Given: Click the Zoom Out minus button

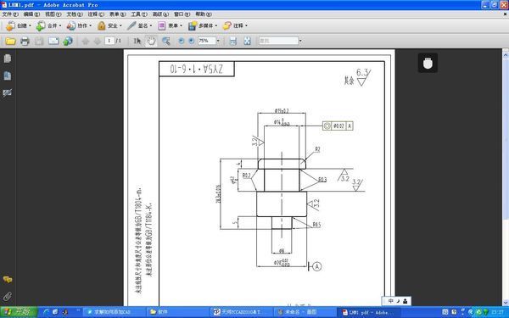Looking at the screenshot, I should coord(182,41).
